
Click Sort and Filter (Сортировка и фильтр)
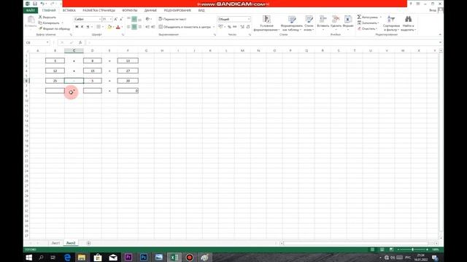pos(391,23)
